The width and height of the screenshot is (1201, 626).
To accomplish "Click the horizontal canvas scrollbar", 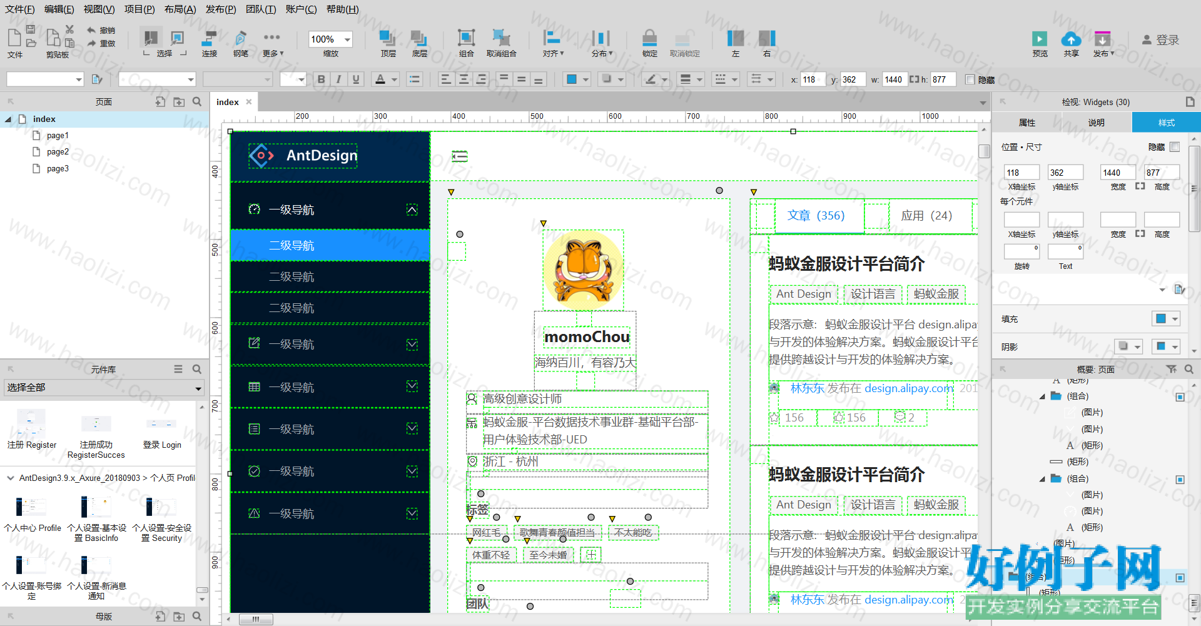I will 255,619.
